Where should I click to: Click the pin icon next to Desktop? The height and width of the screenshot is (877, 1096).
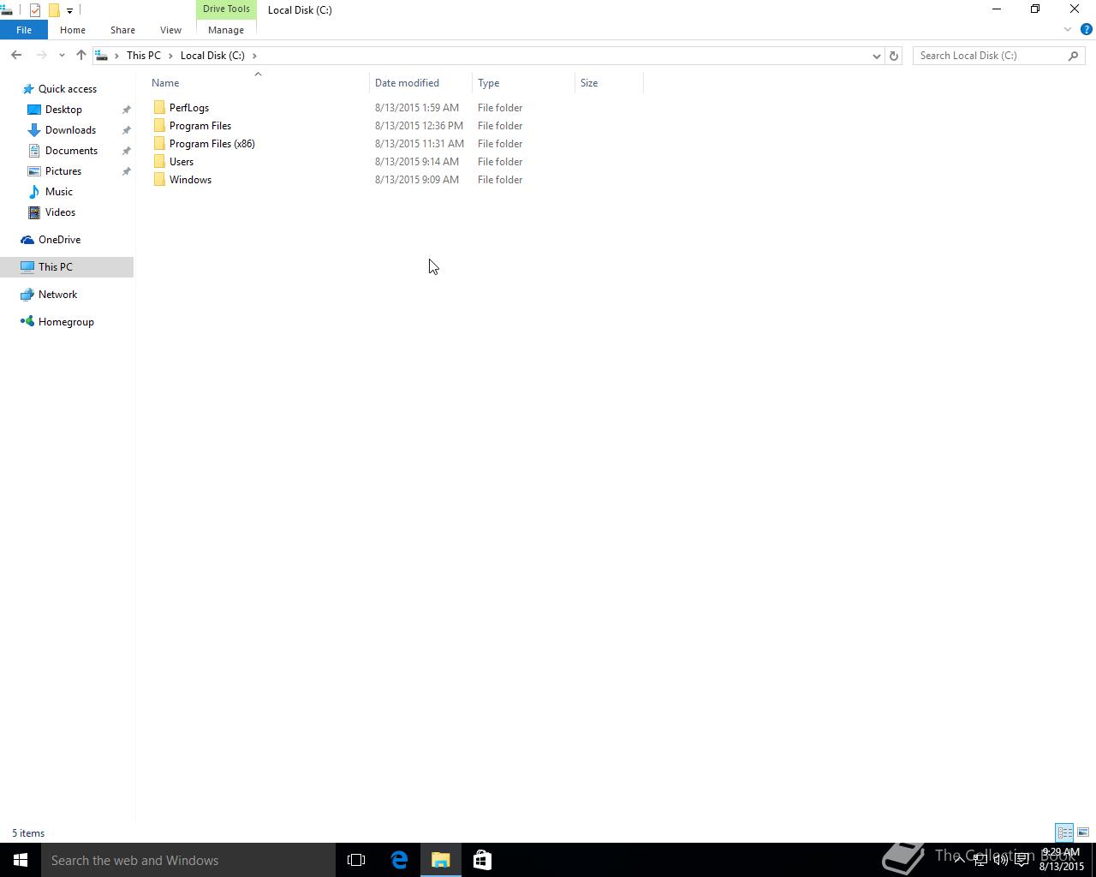tap(126, 110)
